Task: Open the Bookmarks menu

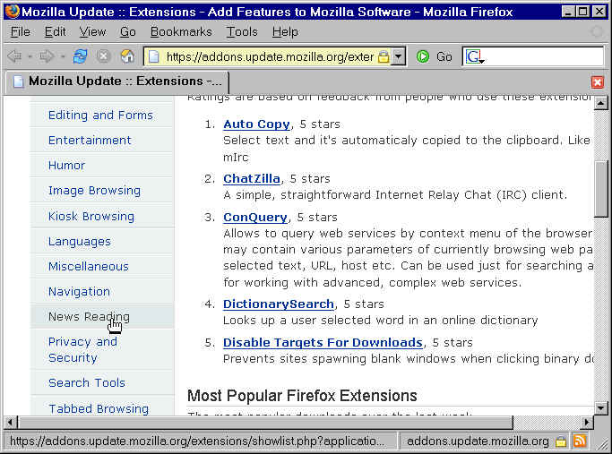Action: [181, 32]
